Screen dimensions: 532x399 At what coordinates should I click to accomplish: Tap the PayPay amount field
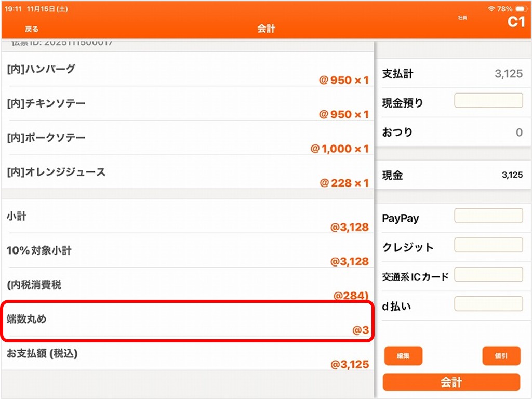coord(488,216)
